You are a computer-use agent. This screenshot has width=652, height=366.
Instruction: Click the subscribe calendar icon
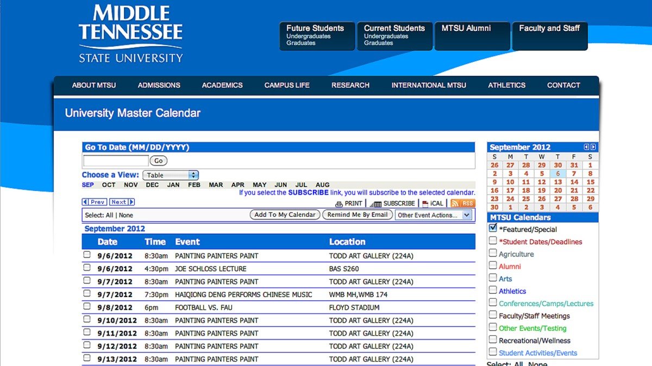coord(375,204)
